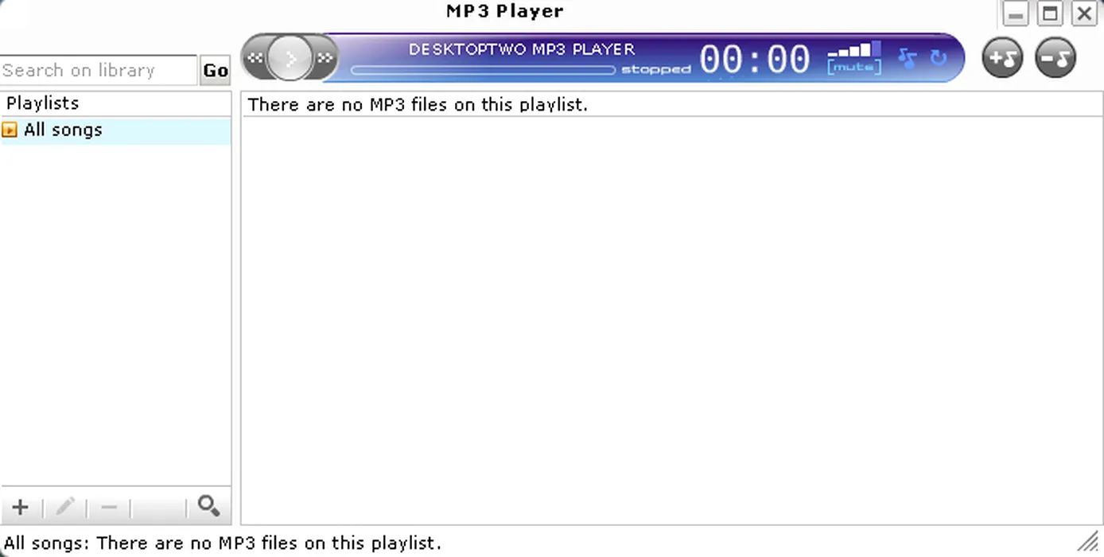Select the All songs playlist
This screenshot has width=1104, height=557.
[63, 130]
